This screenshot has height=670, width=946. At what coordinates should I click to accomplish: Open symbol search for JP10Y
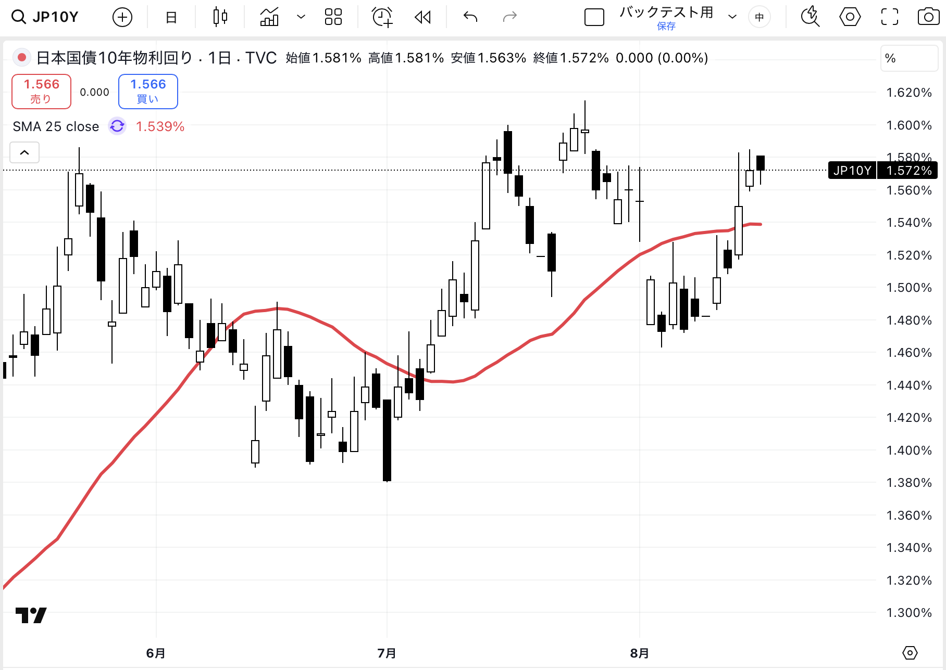click(45, 17)
